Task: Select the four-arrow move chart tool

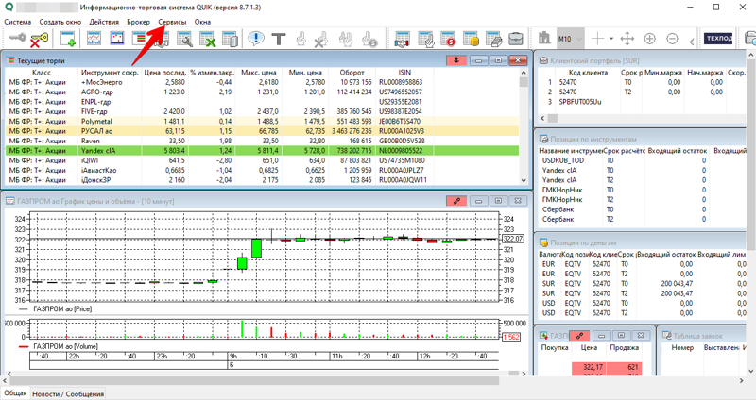Action: point(627,39)
